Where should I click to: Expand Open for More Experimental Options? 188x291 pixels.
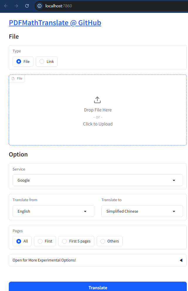[98, 260]
